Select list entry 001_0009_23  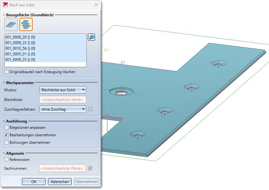(x=45, y=42)
